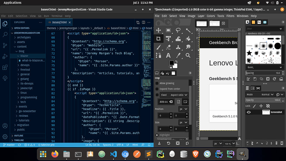Collapse the blazor folder
This screenshot has height=161, width=286.
tap(24, 56)
